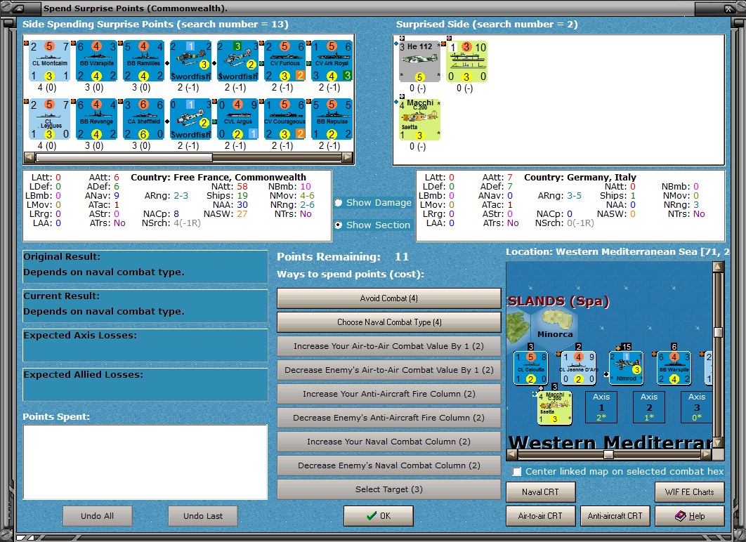Click the CV Courageous counter
This screenshot has height=542, width=746.
coord(285,119)
